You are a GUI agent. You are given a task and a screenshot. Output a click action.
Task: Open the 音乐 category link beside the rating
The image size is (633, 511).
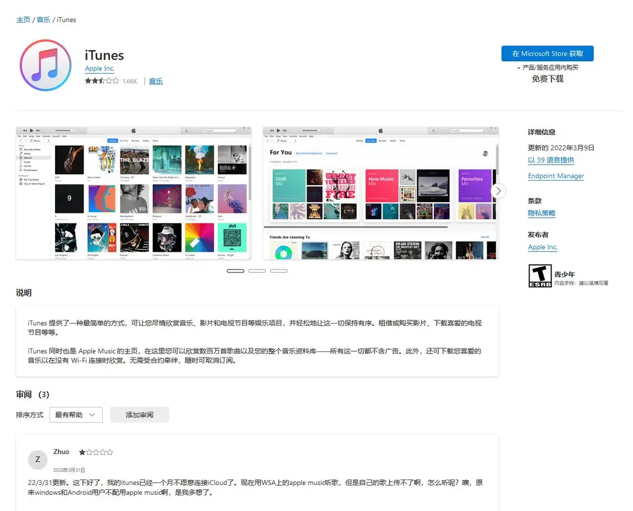coord(156,81)
